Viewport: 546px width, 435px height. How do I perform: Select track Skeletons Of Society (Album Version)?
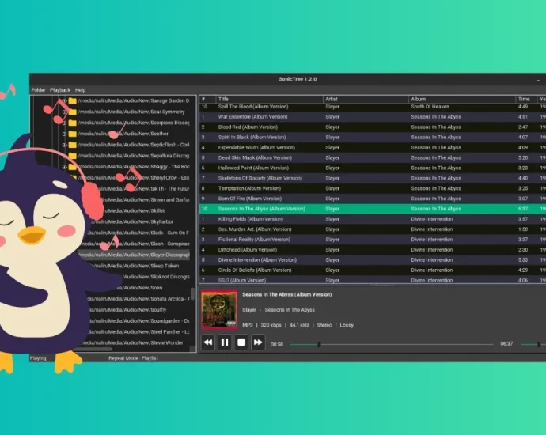(x=373, y=178)
